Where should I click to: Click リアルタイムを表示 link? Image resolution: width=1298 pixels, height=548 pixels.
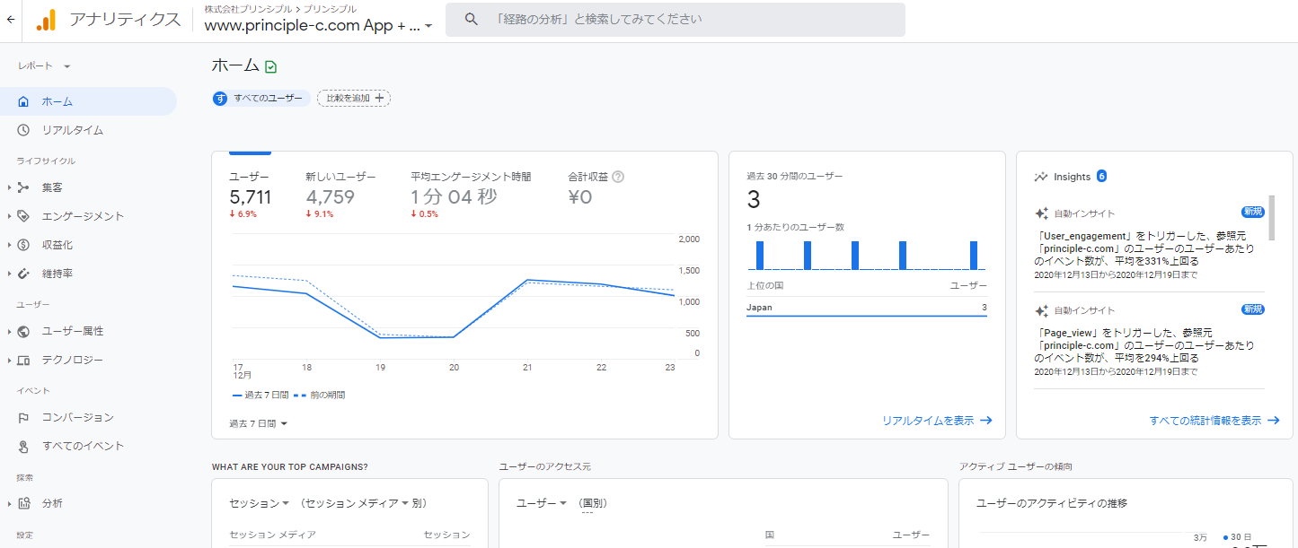click(x=936, y=420)
